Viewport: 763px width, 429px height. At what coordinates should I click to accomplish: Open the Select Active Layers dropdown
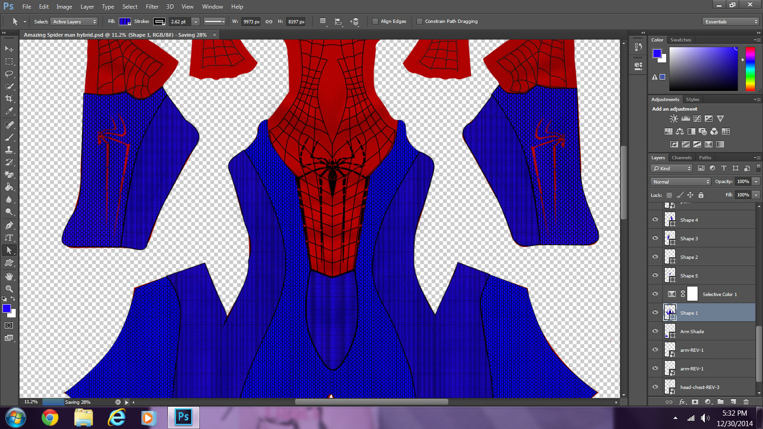point(74,21)
